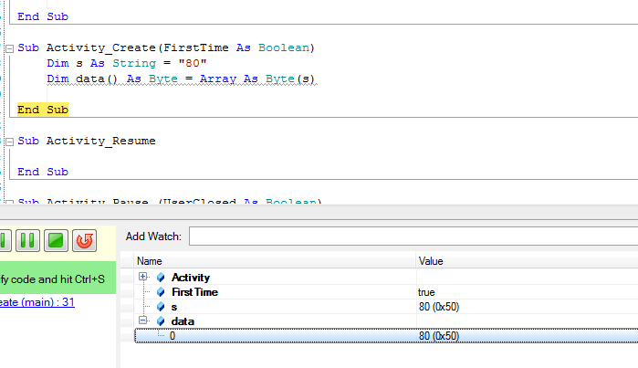The height and width of the screenshot is (368, 638).
Task: Stop debugging with the green square button
Action: coord(57,241)
